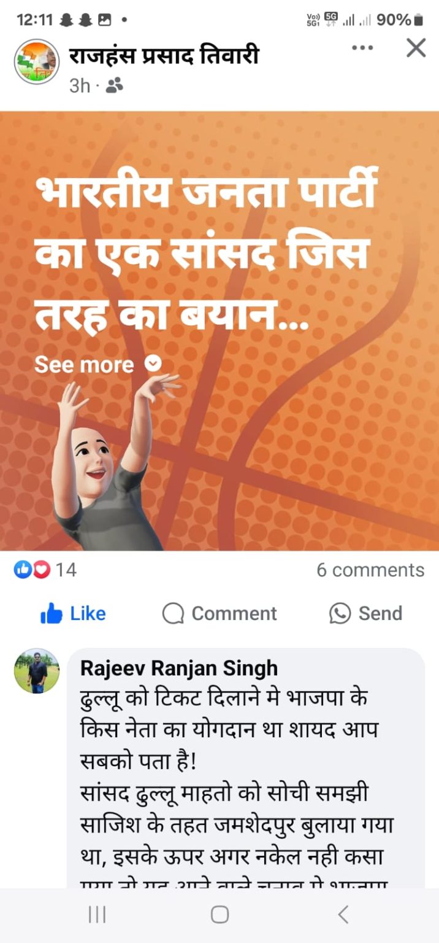Tap the Android back button

[x=343, y=915]
